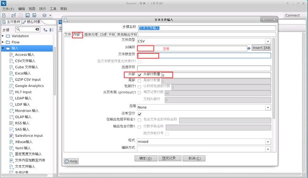The height and width of the screenshot is (178, 308).
Task: Switch to the 文件 tab
Action: [x=68, y=35]
